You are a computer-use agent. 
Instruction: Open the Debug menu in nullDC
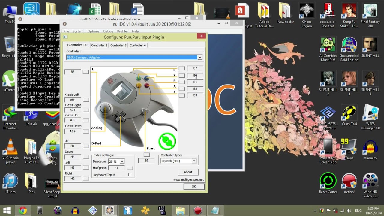point(108,31)
